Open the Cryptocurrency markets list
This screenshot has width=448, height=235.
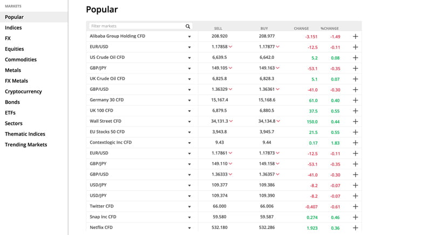click(23, 91)
